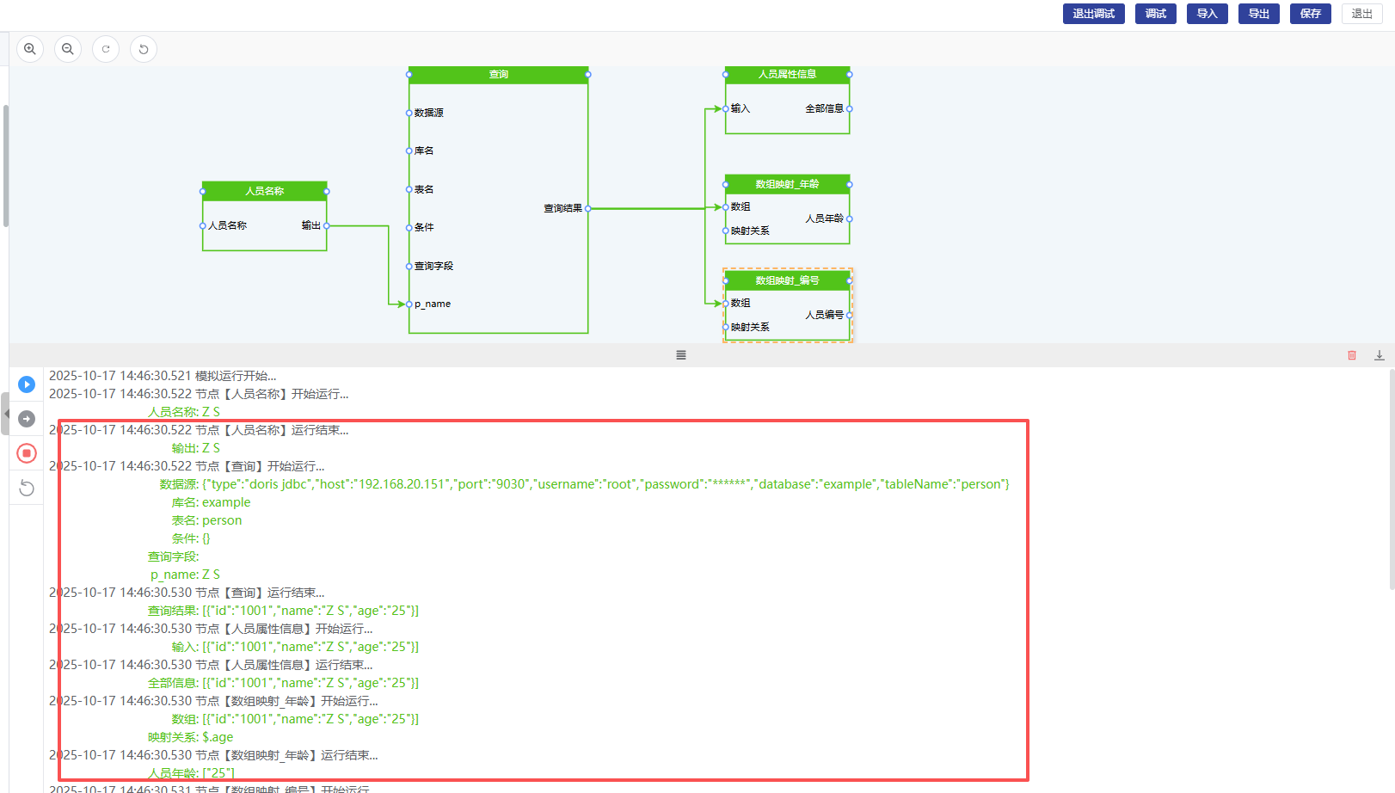
Task: Step to next node with arrow icon
Action: click(x=27, y=419)
